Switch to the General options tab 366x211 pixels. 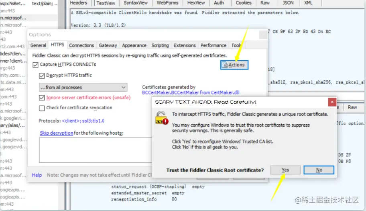pos(38,45)
